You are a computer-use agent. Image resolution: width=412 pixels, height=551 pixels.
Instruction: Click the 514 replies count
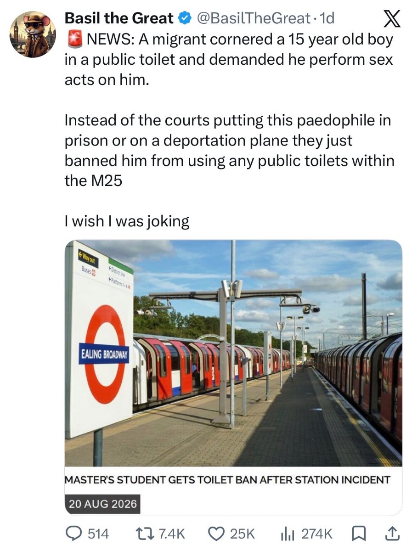98,534
